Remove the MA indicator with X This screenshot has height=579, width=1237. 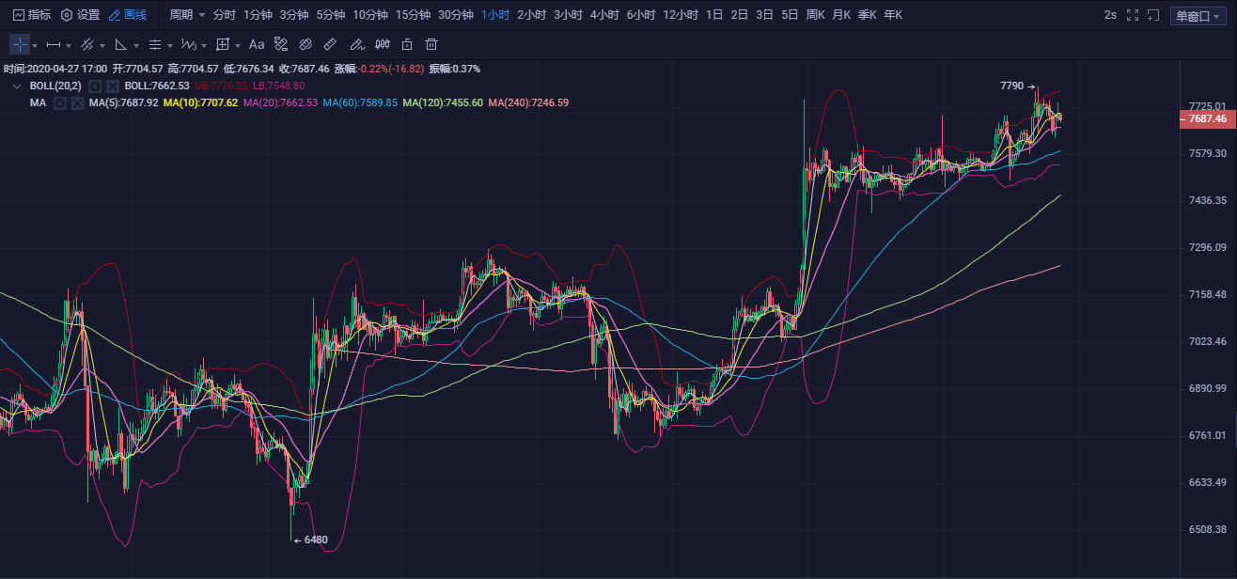coord(76,102)
